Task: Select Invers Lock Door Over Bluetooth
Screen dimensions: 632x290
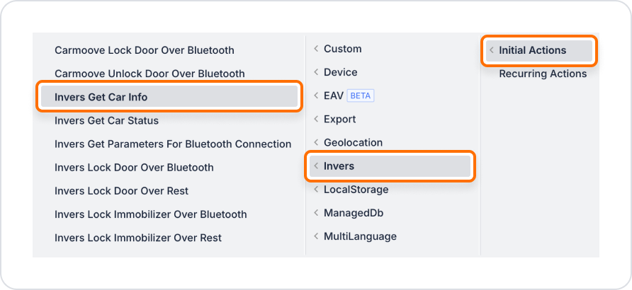Action: [134, 168]
